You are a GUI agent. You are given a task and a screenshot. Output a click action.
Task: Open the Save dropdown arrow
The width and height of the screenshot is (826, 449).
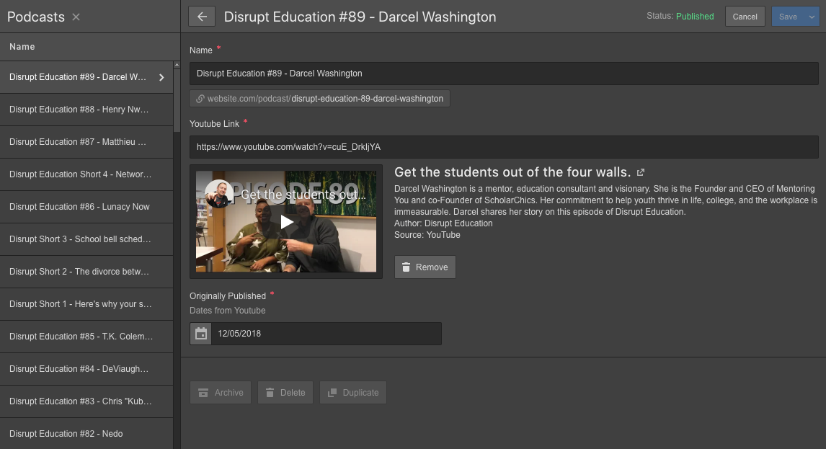point(812,17)
